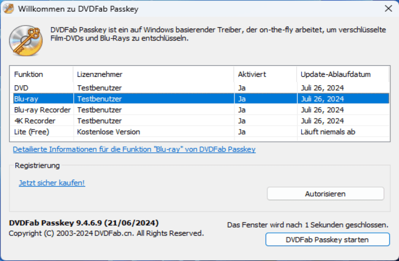The width and height of the screenshot is (399, 261).
Task: Select the Lite (Free) row
Action: tap(201, 132)
